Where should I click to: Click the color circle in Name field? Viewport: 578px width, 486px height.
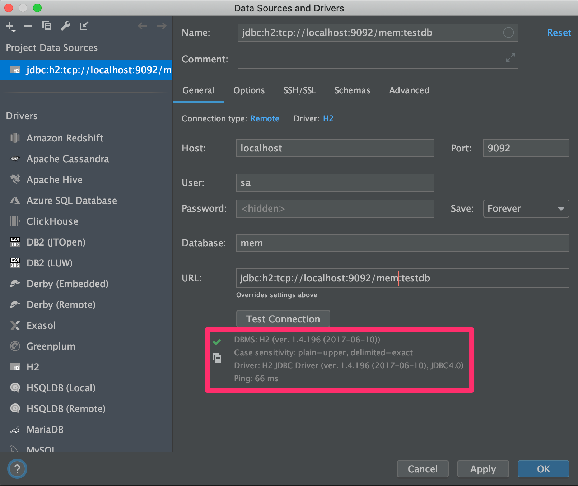click(508, 33)
